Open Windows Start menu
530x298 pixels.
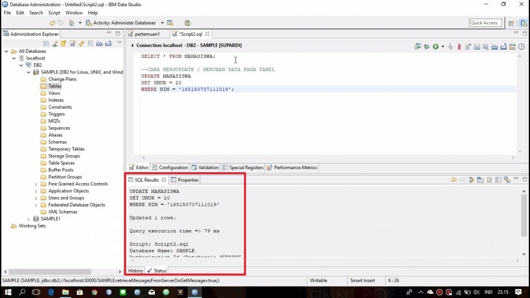coord(7,292)
